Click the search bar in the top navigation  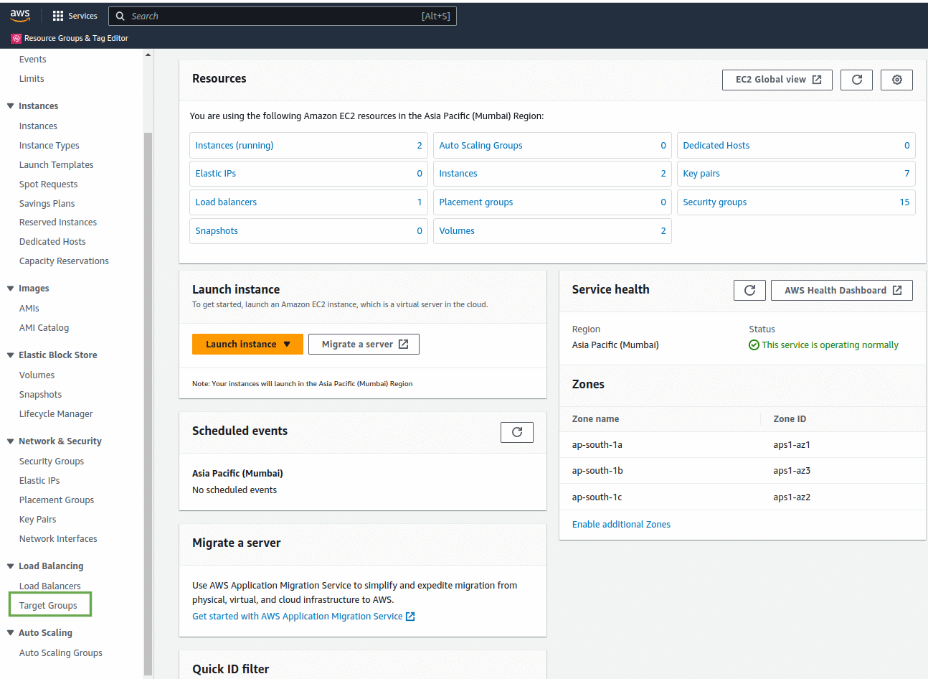pyautogui.click(x=283, y=16)
